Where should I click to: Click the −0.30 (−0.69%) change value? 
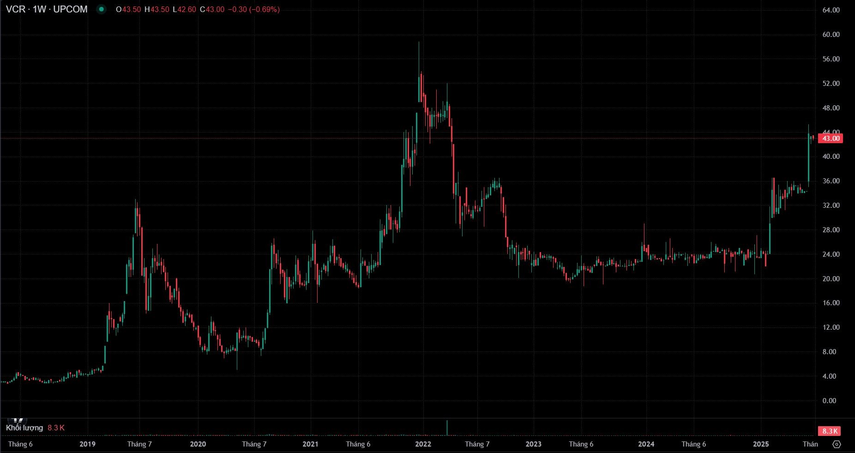click(253, 9)
